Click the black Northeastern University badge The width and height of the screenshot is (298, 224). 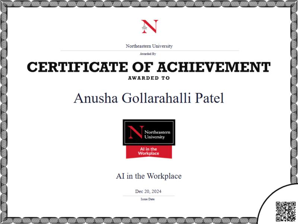pyautogui.click(x=149, y=132)
